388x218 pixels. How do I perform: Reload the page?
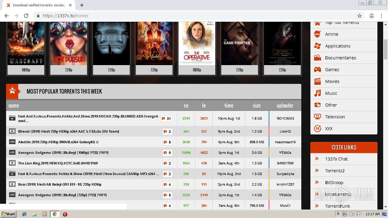(26, 16)
